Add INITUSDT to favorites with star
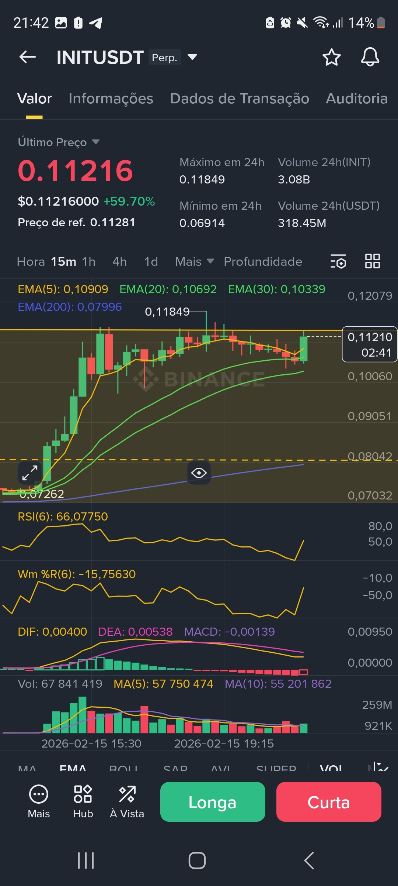 point(331,57)
